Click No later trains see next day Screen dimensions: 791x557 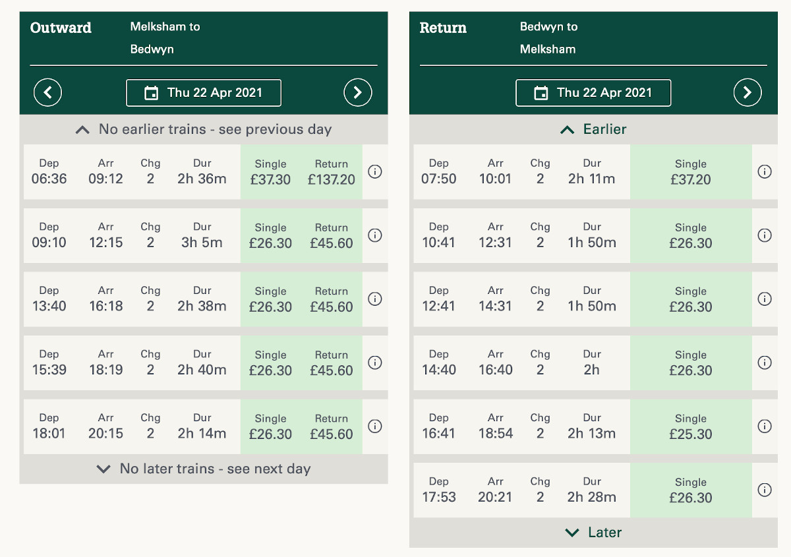[204, 469]
